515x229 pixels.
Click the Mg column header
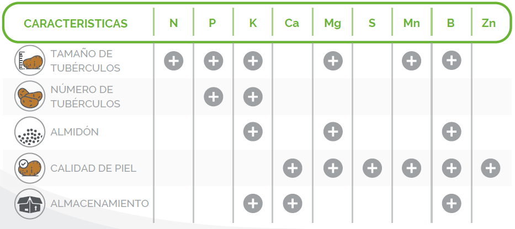(332, 24)
